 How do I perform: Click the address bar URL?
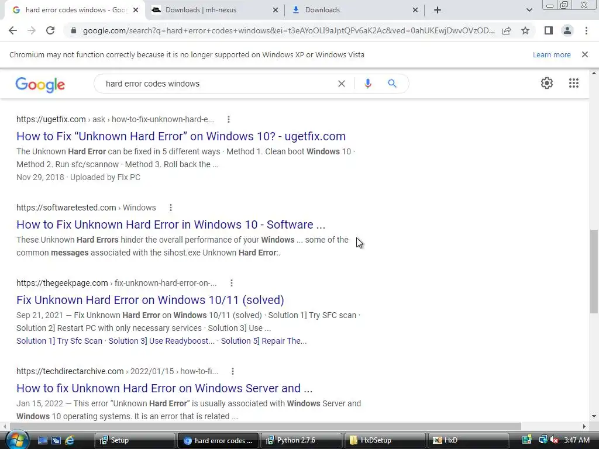coord(288,30)
